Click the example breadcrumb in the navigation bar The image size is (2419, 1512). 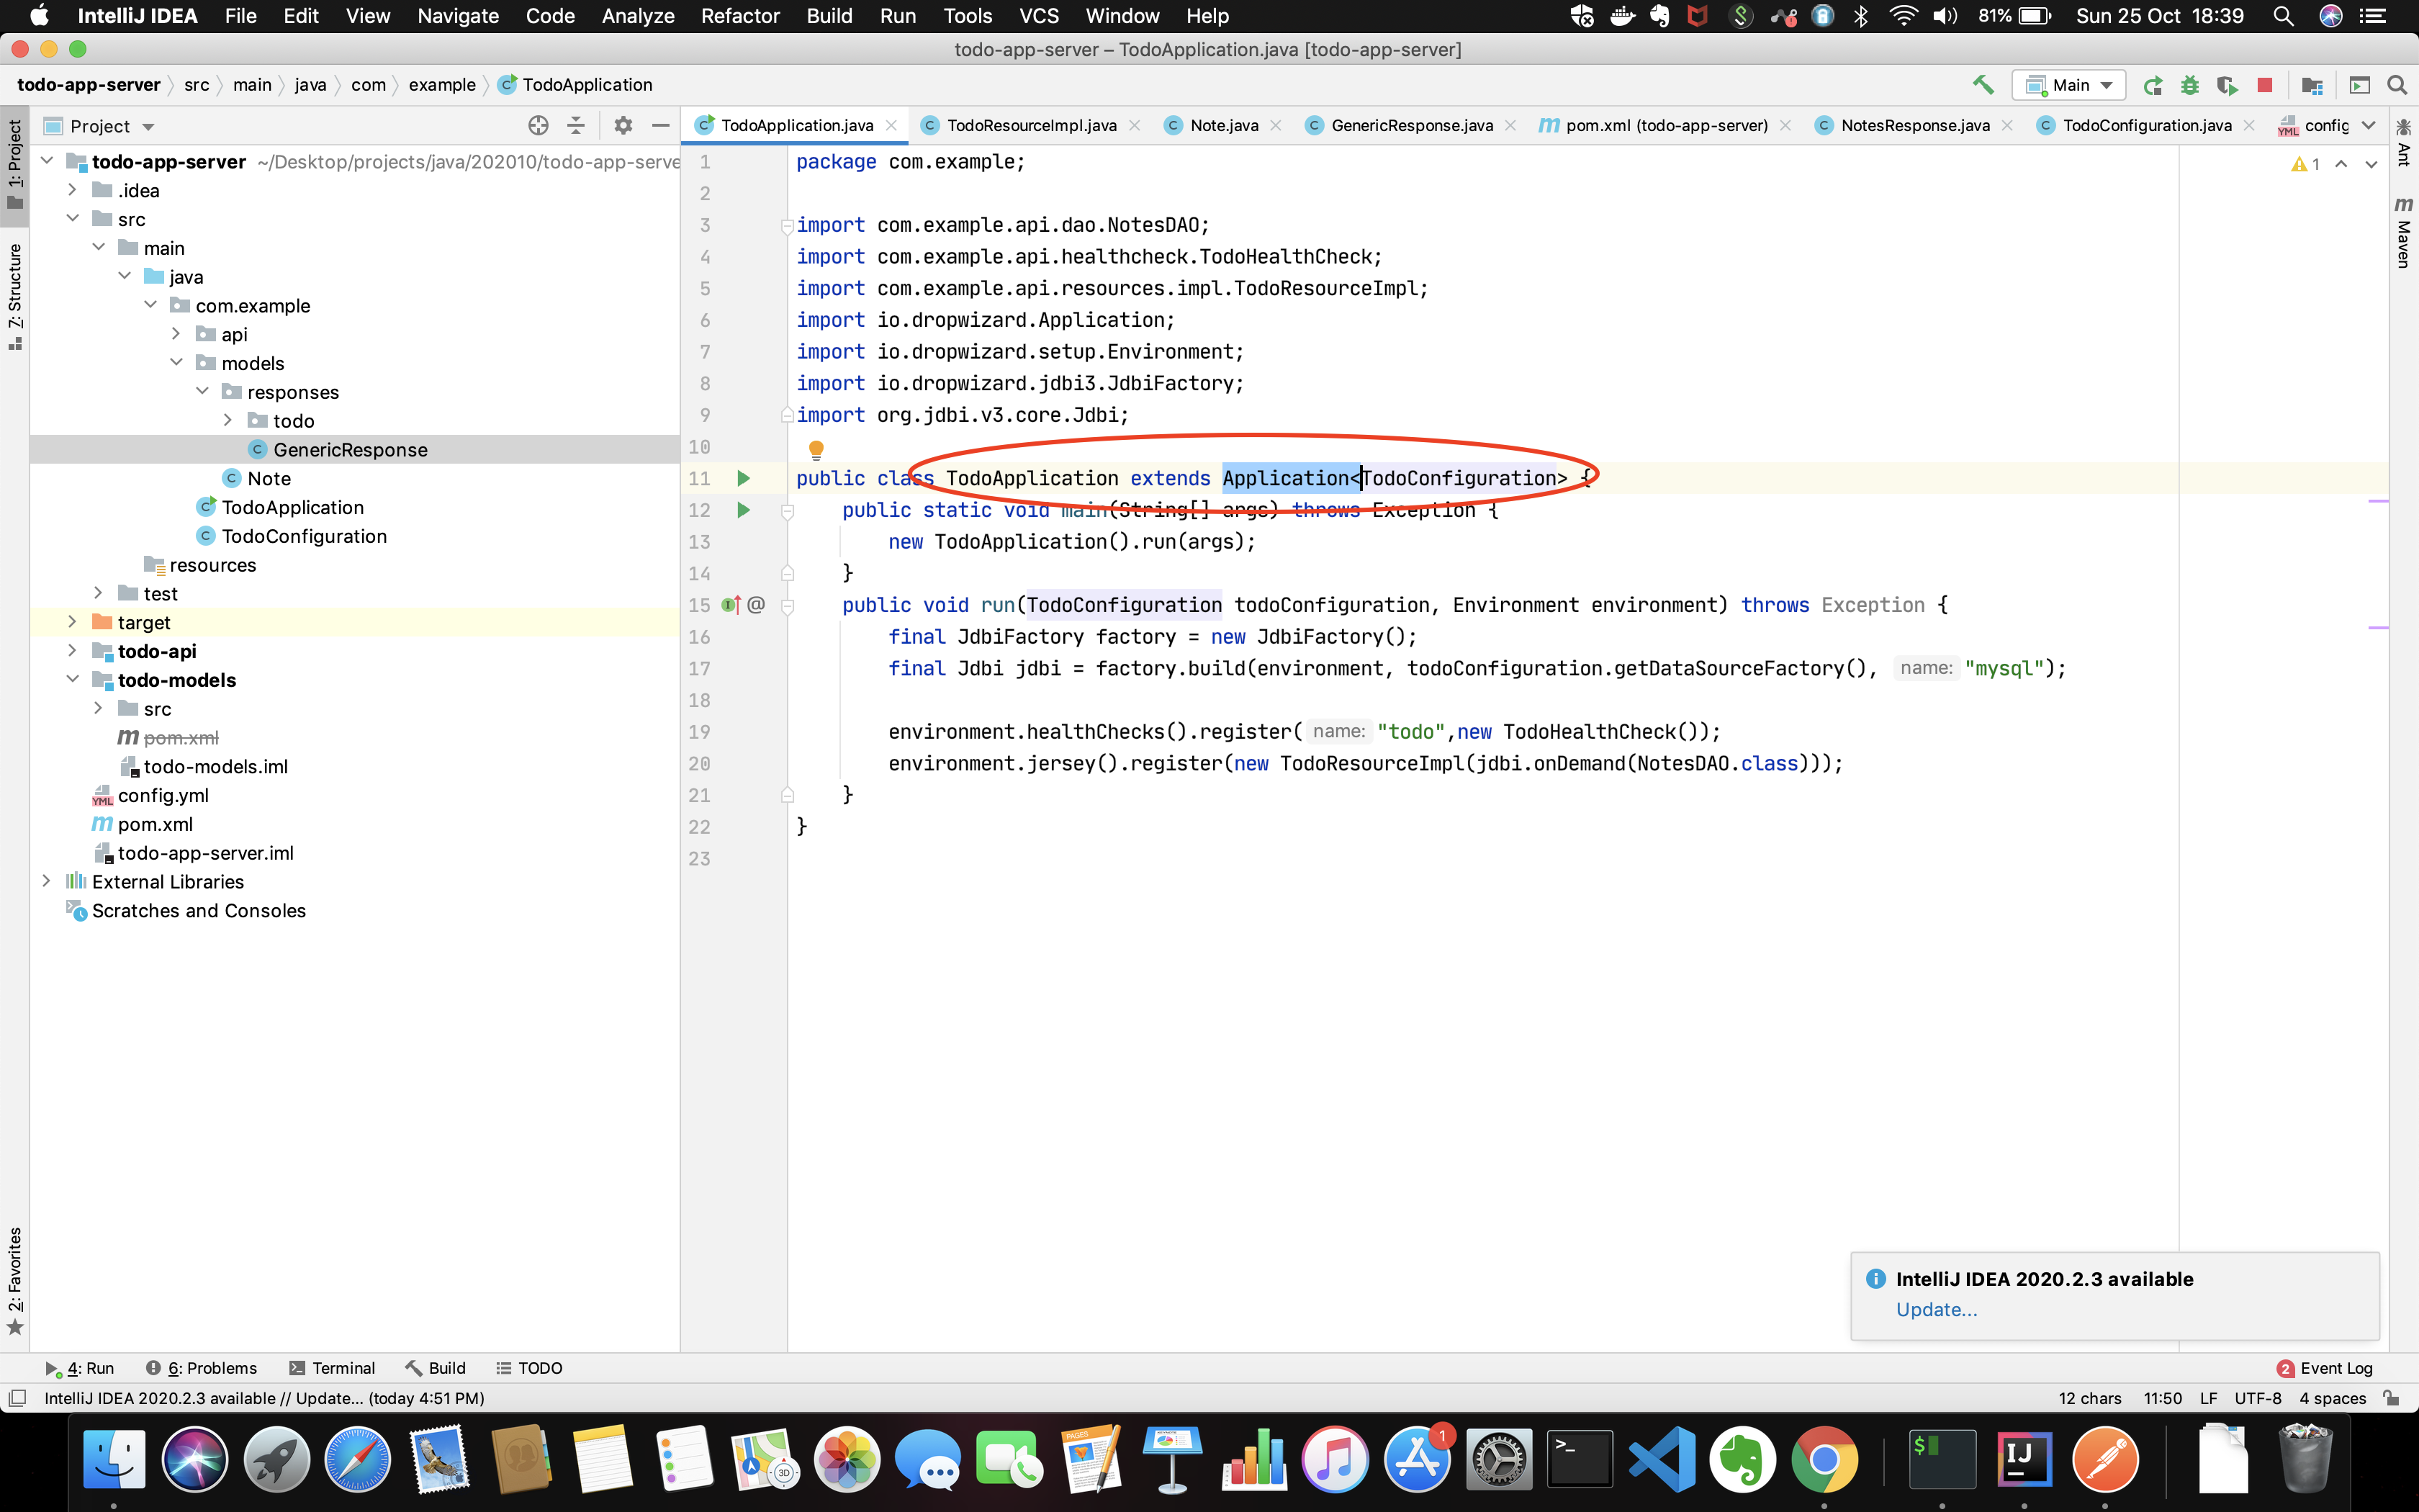(442, 85)
